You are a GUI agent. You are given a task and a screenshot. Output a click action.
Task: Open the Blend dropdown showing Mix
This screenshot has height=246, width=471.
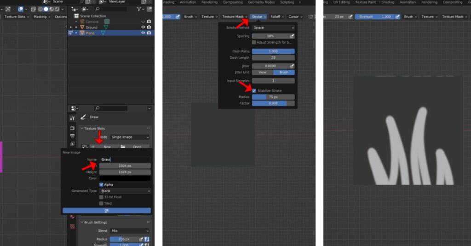pos(130,231)
